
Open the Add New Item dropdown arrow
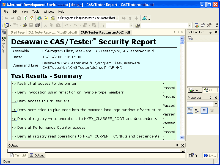pos(20,25)
